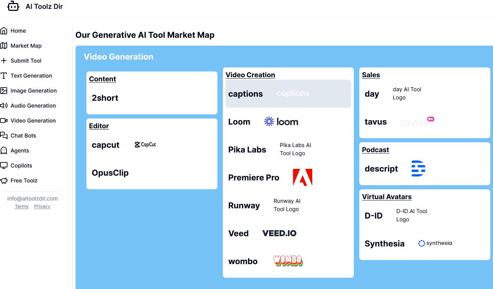The height and width of the screenshot is (289, 493).
Task: Open Market Map from the sidebar
Action: [26, 46]
